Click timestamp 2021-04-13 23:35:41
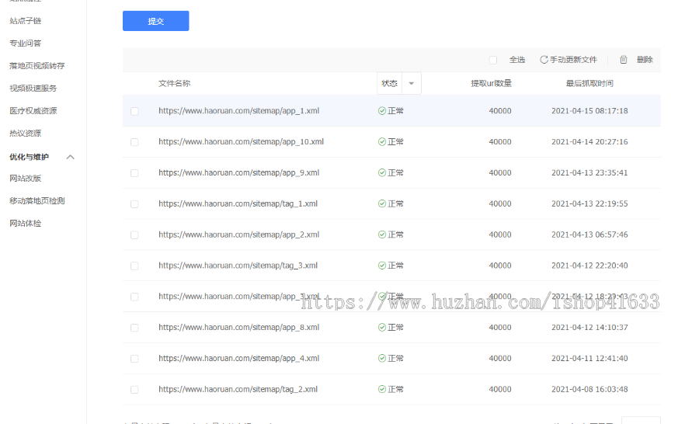Screen dimensions: 699x424 click(x=589, y=172)
